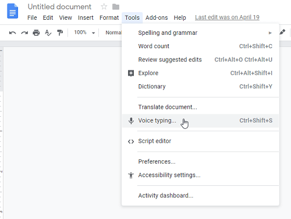The width and height of the screenshot is (291, 219).
Task: Select the Paint format roller icon
Action: pyautogui.click(x=60, y=33)
